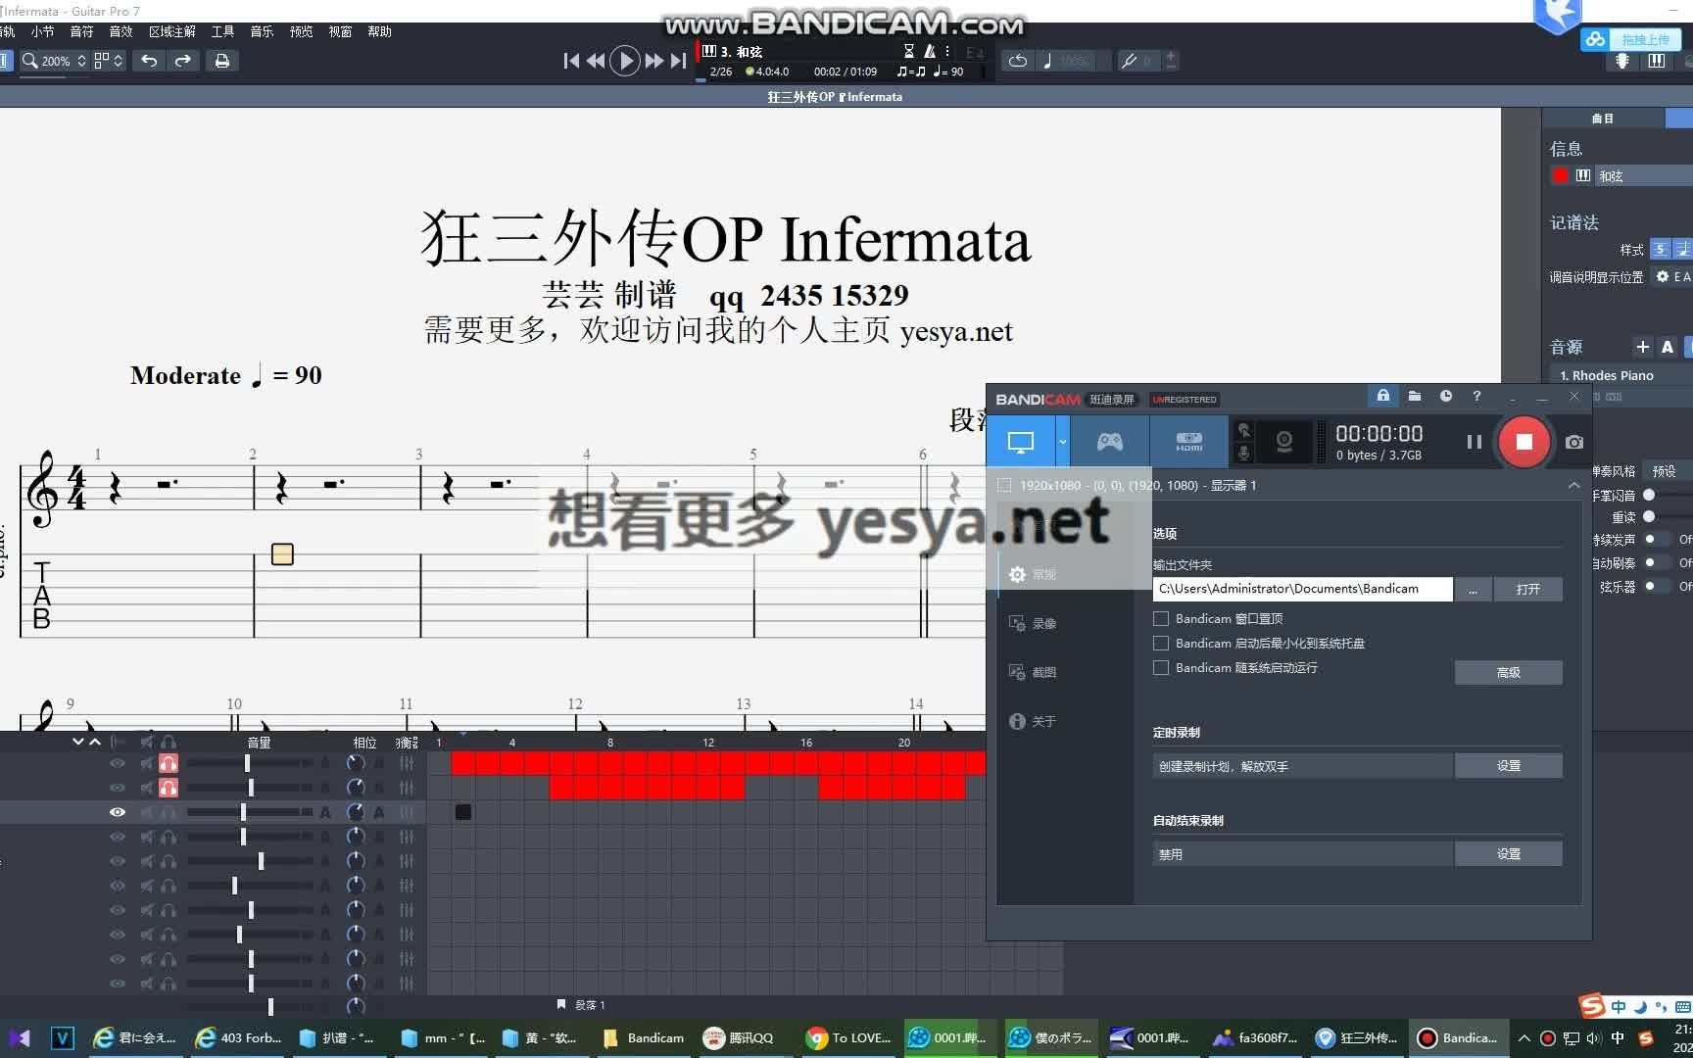Toggle Bandicam microphone icon
Viewport: 1693px width, 1058px height.
pyautogui.click(x=1244, y=453)
